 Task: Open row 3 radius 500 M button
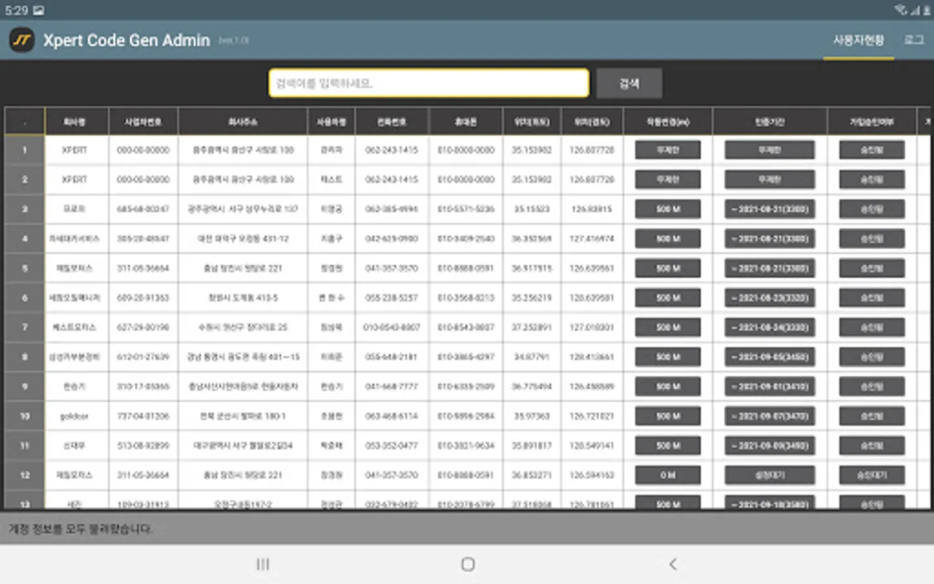click(x=668, y=209)
